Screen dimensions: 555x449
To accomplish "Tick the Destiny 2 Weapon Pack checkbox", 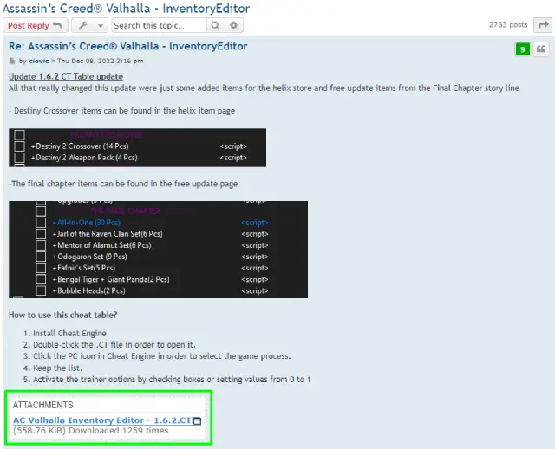I will (x=19, y=158).
